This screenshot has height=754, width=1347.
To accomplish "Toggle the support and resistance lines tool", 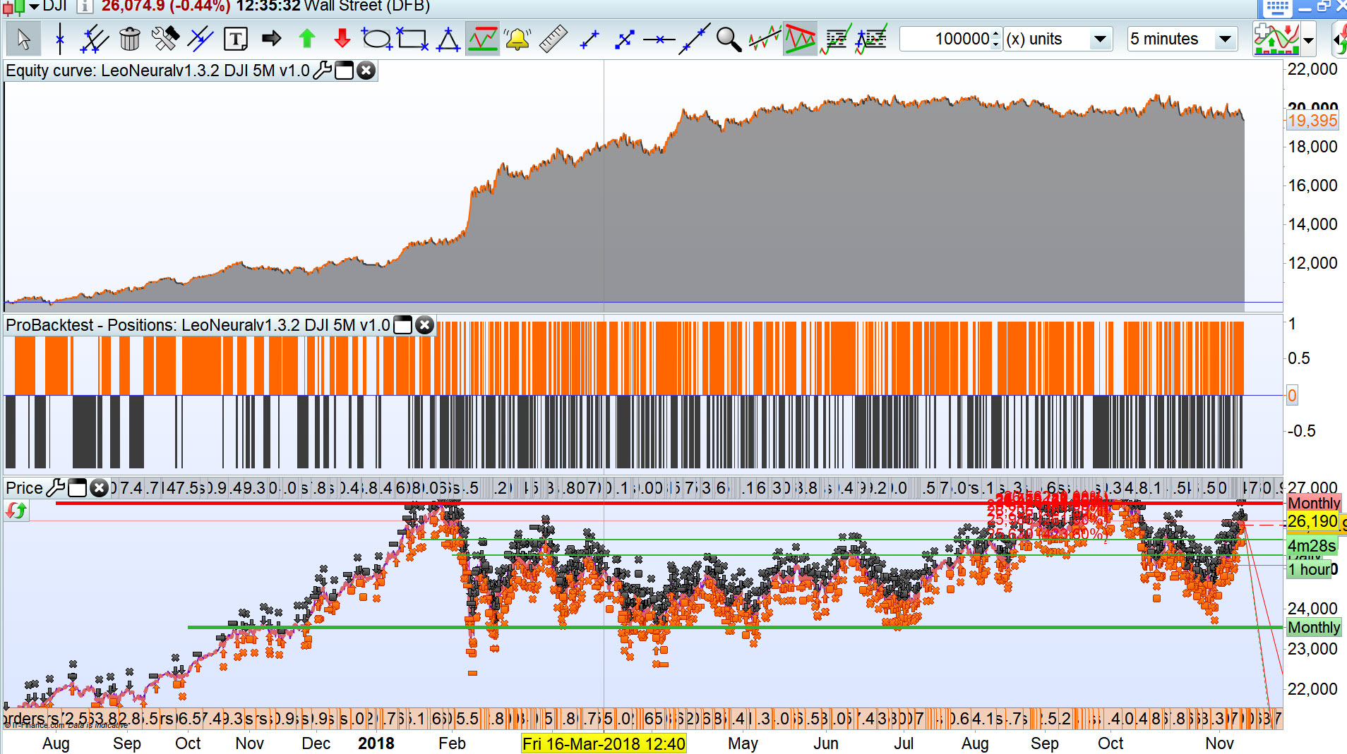I will [483, 39].
